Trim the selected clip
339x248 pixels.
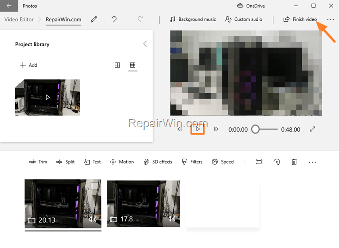[38, 162]
